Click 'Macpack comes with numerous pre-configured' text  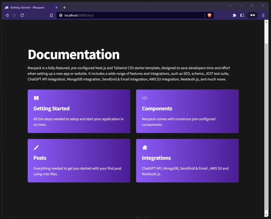(x=179, y=122)
